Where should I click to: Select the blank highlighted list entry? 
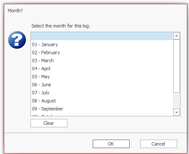[x=102, y=36]
